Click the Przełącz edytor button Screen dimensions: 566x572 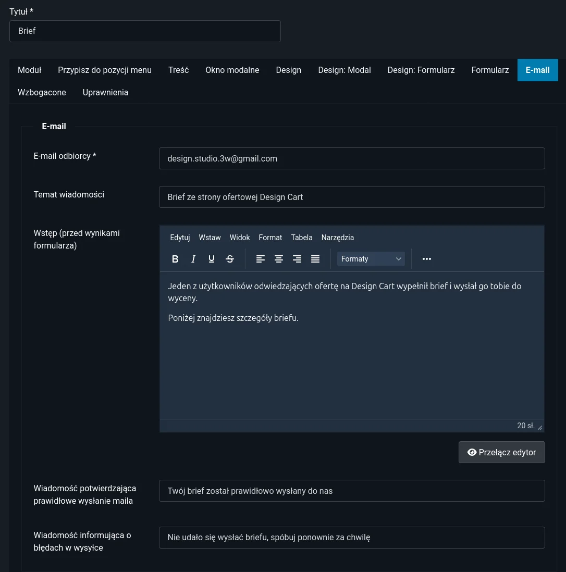click(501, 452)
